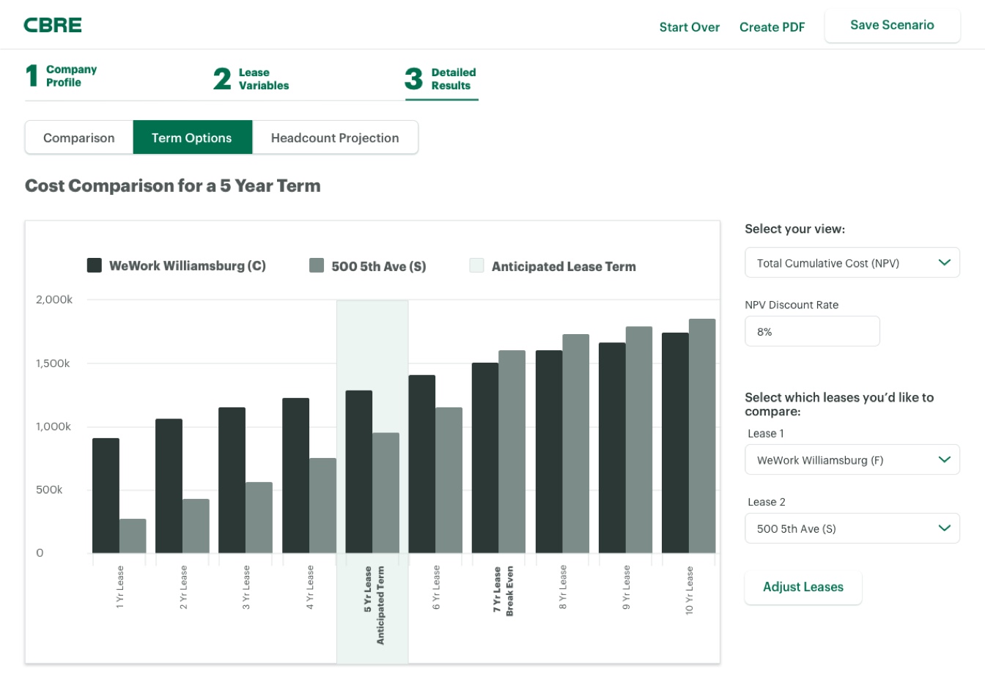Click the WeWork bar for 3 Yr Lease
Image resolution: width=985 pixels, height=699 pixels.
pos(232,480)
